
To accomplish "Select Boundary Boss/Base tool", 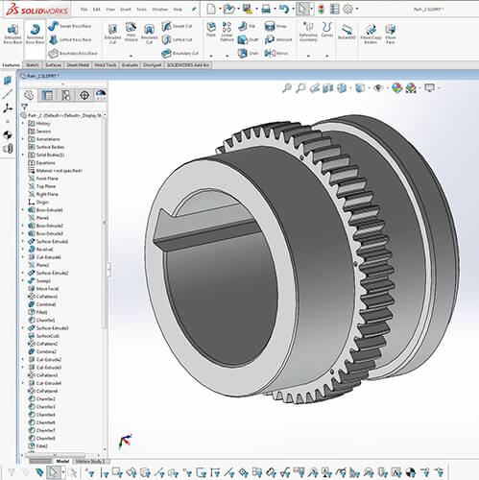I will 73,53.
